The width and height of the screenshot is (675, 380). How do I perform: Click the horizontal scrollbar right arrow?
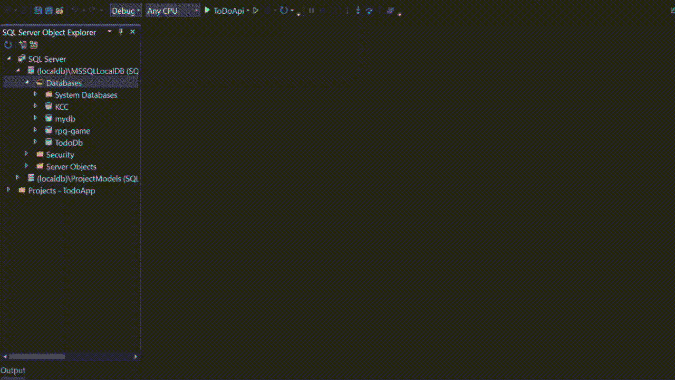click(136, 356)
